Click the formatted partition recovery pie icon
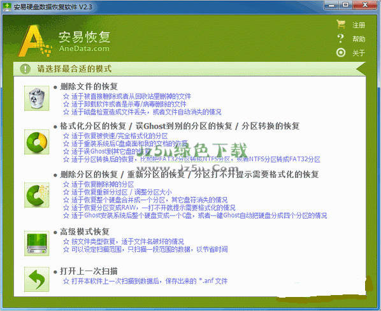 click(x=37, y=142)
